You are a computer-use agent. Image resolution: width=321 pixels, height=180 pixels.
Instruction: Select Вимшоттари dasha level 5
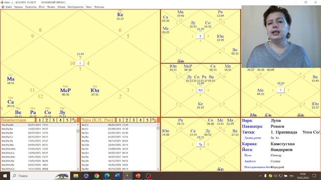tap(67, 120)
